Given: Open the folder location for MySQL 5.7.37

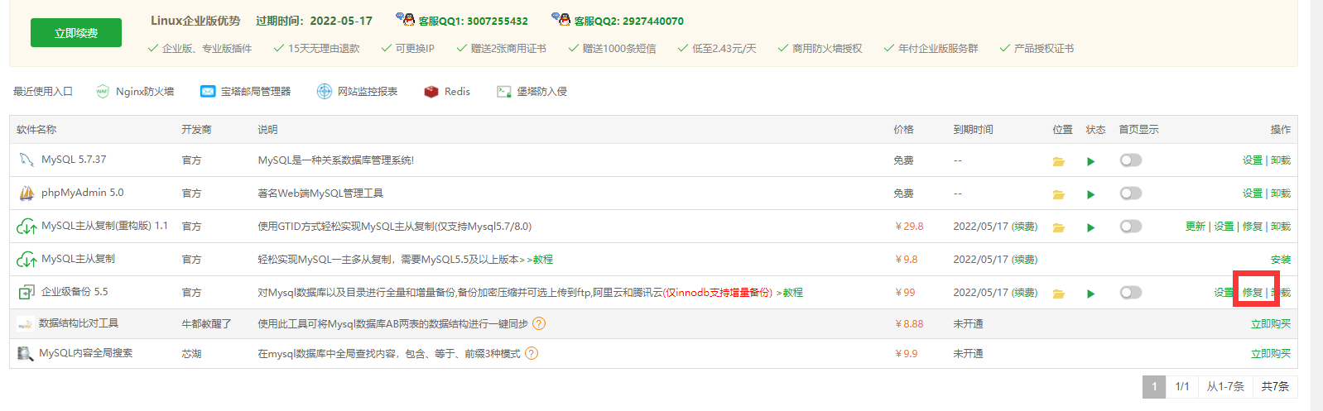Looking at the screenshot, I should pyautogui.click(x=1058, y=161).
